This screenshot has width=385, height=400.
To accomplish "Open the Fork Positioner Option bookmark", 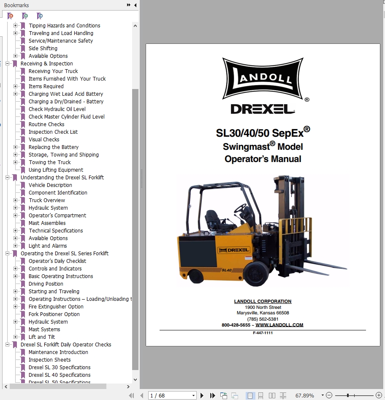I will point(54,314).
